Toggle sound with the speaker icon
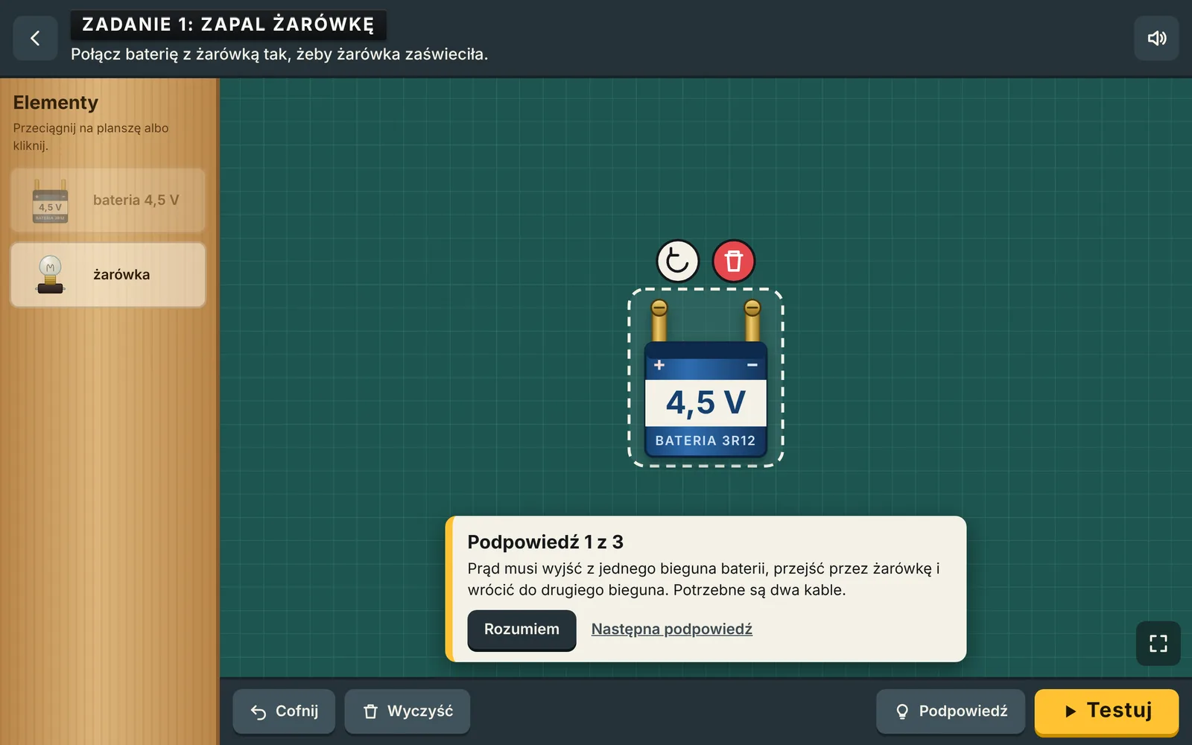This screenshot has height=745, width=1192. click(x=1156, y=38)
